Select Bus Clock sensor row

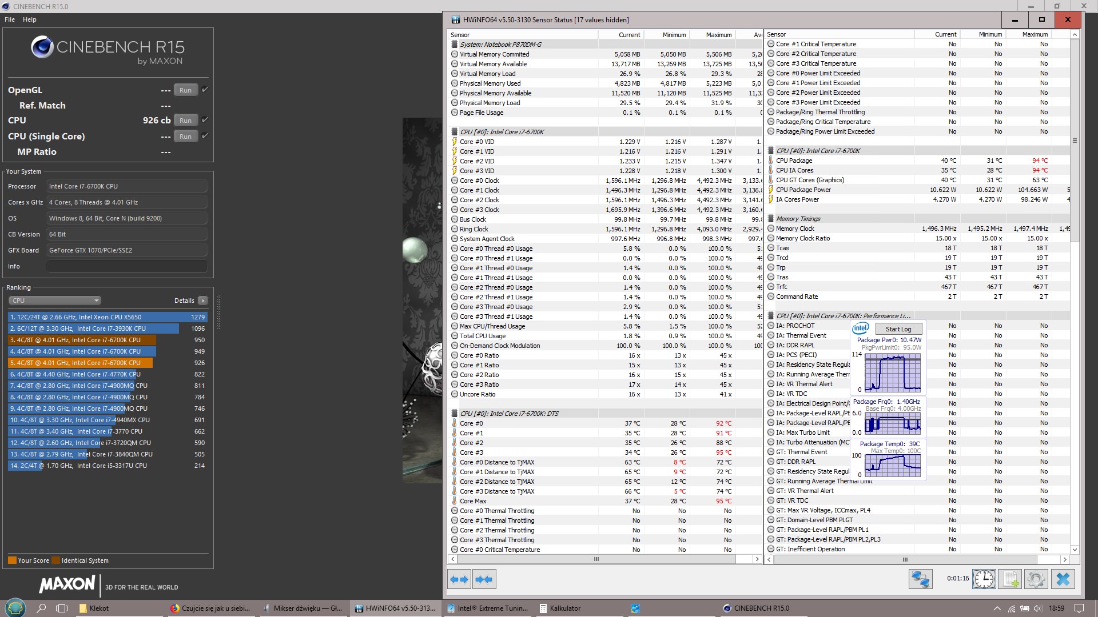tap(606, 219)
